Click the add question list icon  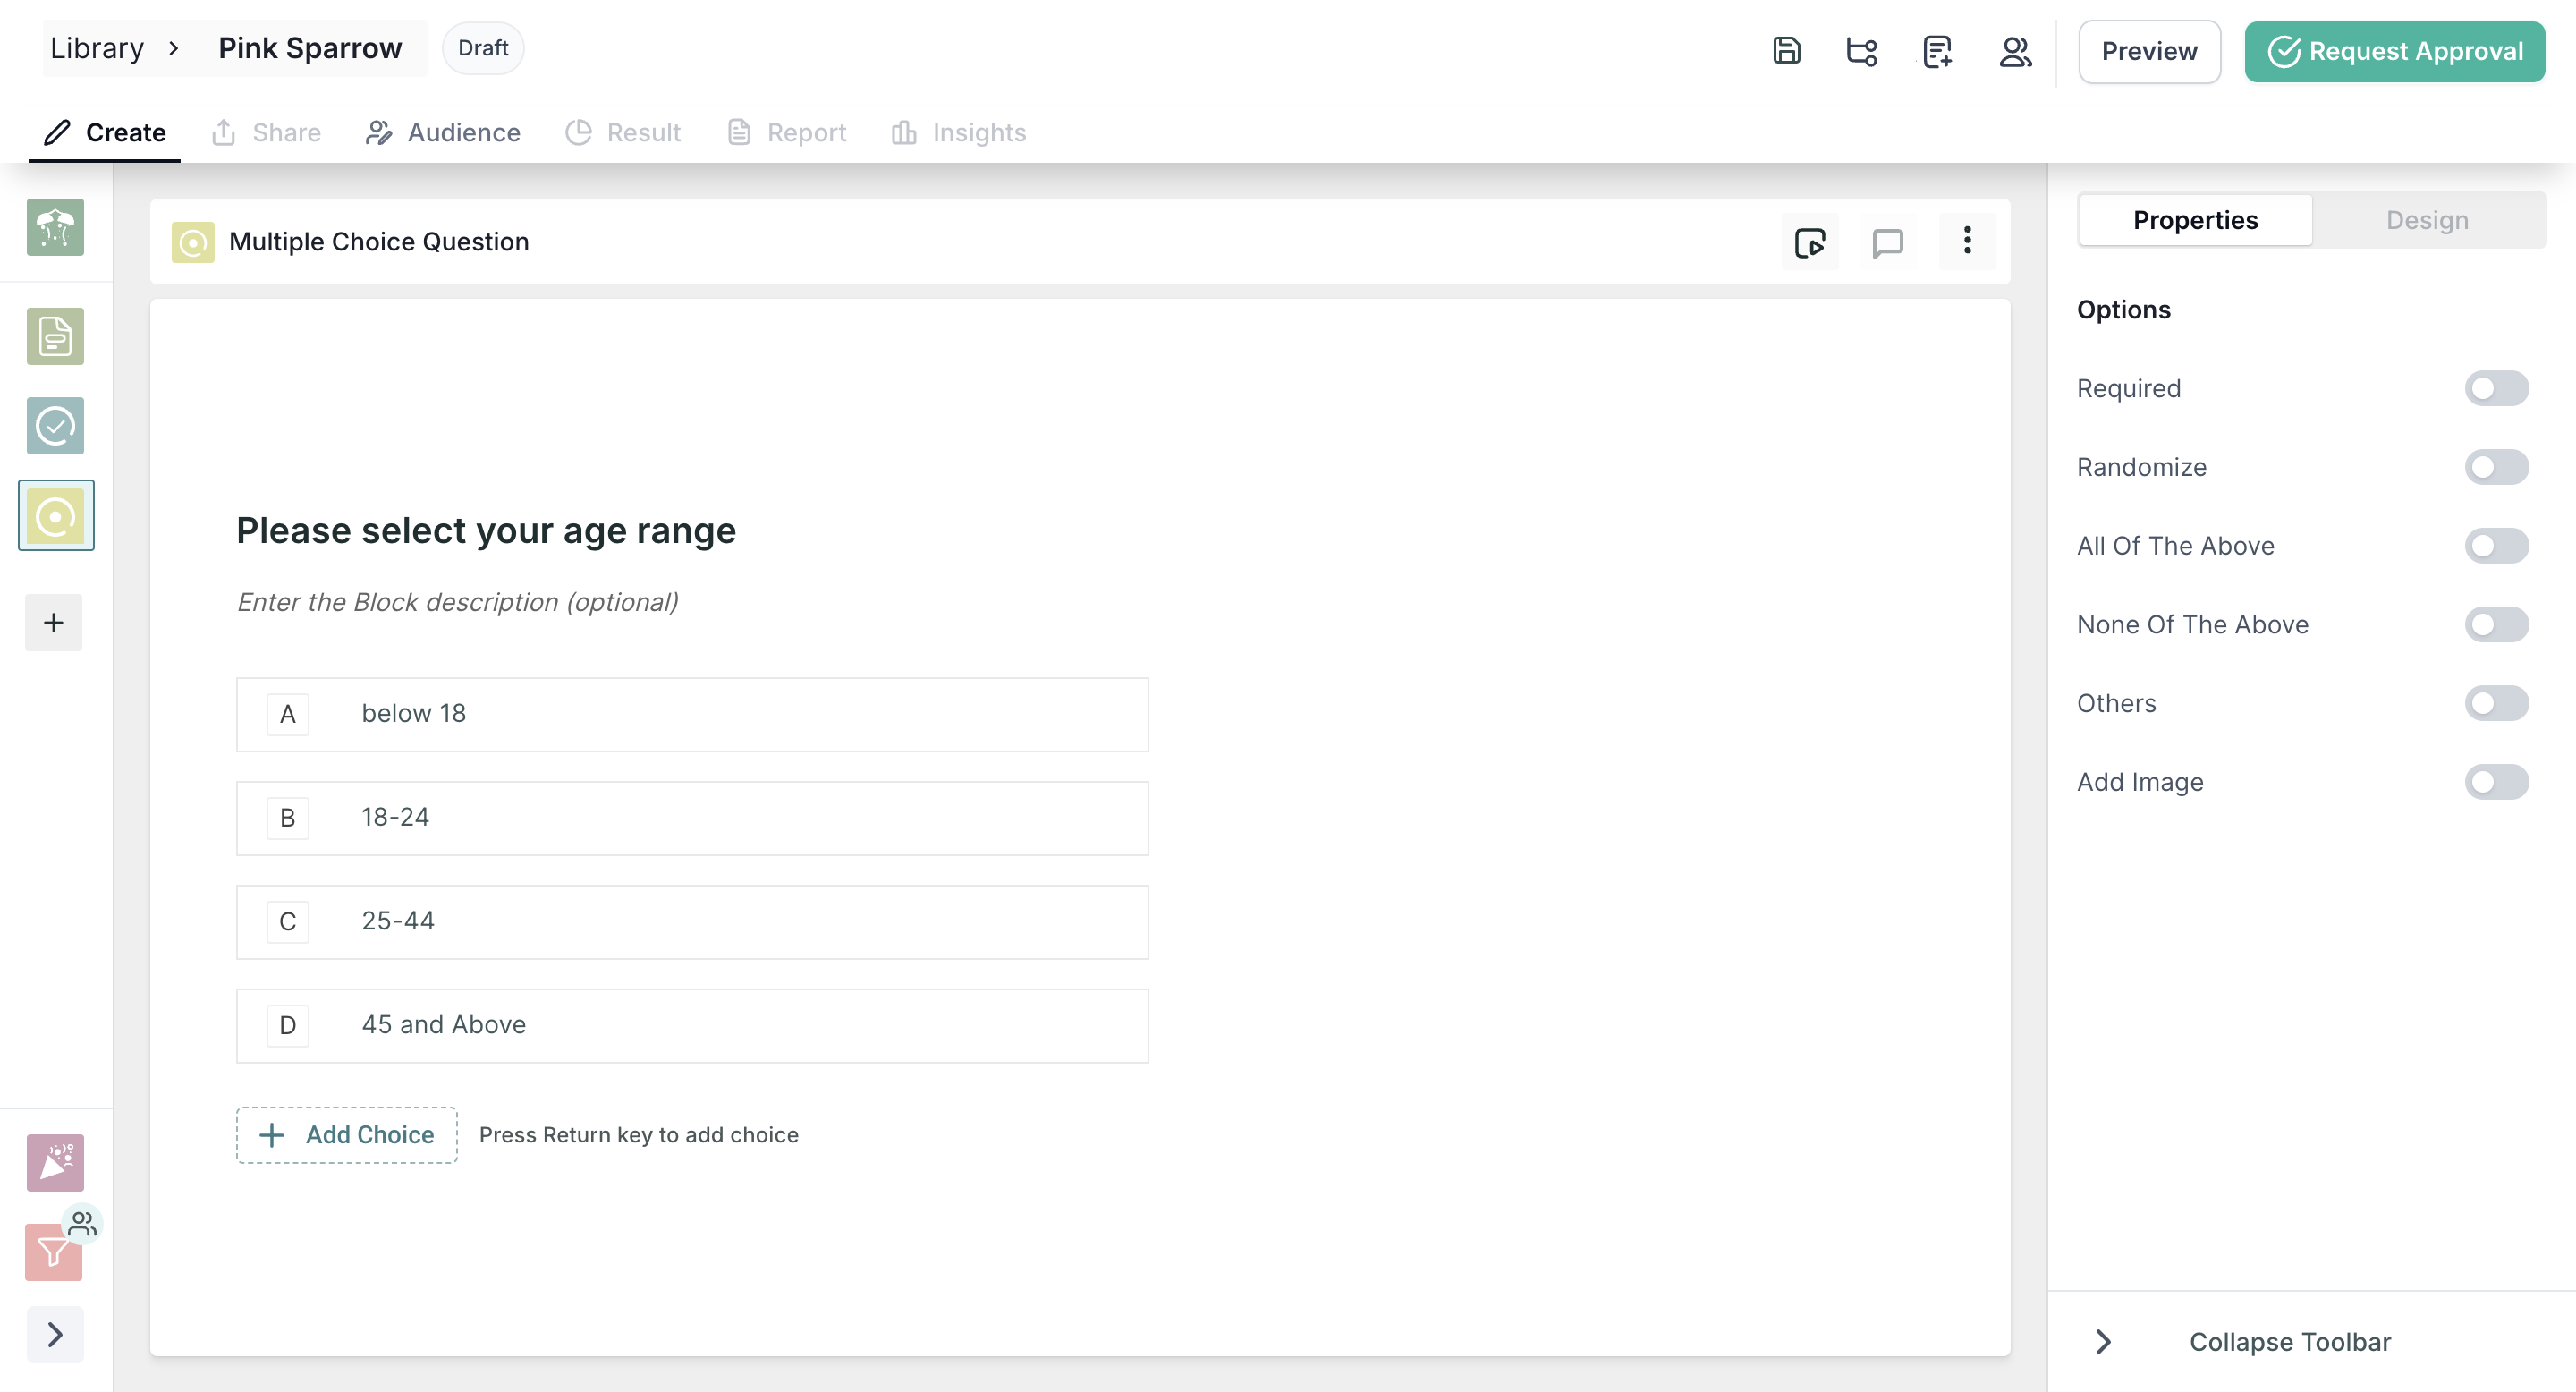[1937, 50]
